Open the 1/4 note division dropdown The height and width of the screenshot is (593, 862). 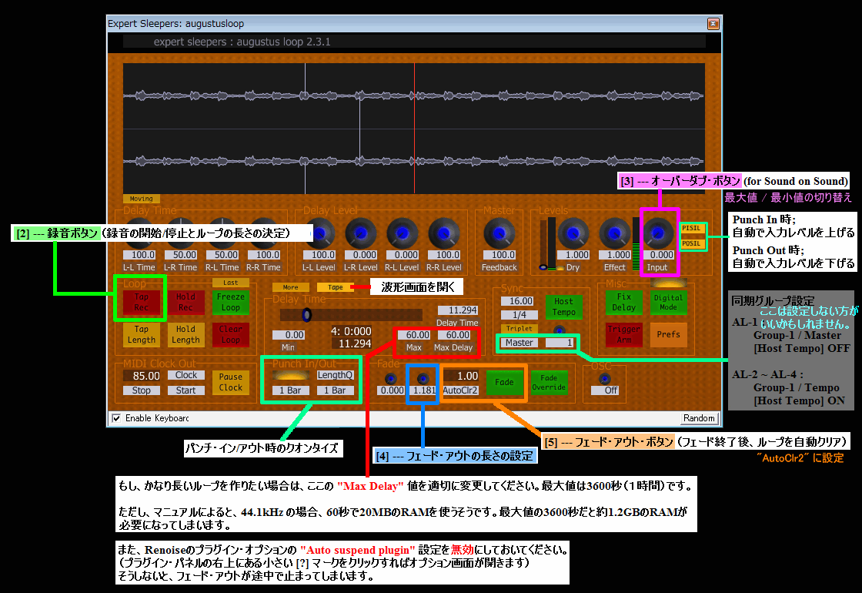(x=519, y=315)
